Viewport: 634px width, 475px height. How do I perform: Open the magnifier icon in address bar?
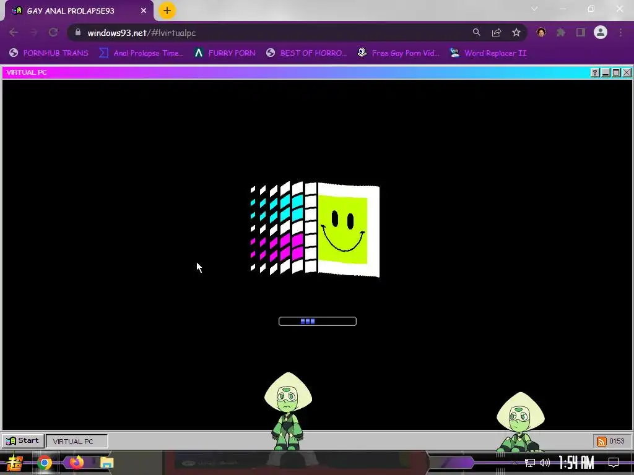click(x=477, y=32)
